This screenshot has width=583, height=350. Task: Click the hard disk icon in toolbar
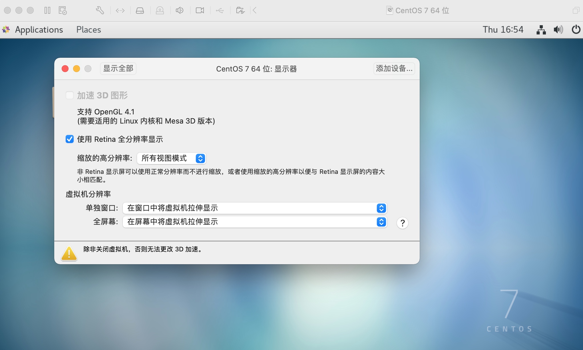click(x=140, y=11)
